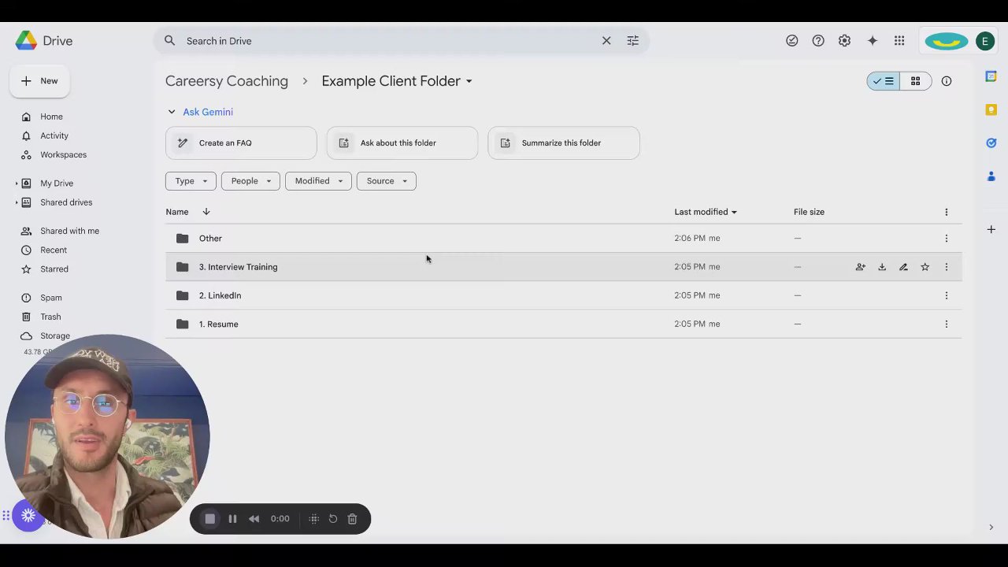Open Google Calendar side panel icon
This screenshot has width=1008, height=567.
(x=991, y=76)
